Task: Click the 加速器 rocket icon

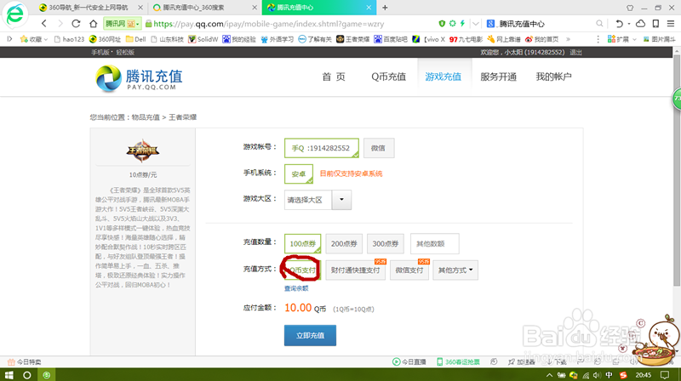Action: click(x=512, y=362)
